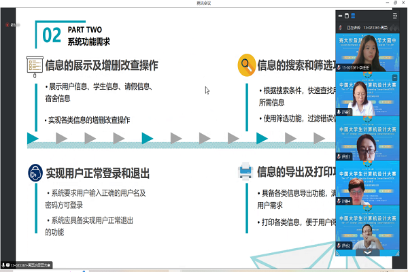Click the orange magnifier search icon
This screenshot has height=272, width=408.
point(245,65)
